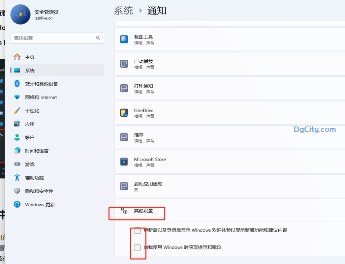Click the 截图工具 (Snipping Tool) icon

pos(124,39)
